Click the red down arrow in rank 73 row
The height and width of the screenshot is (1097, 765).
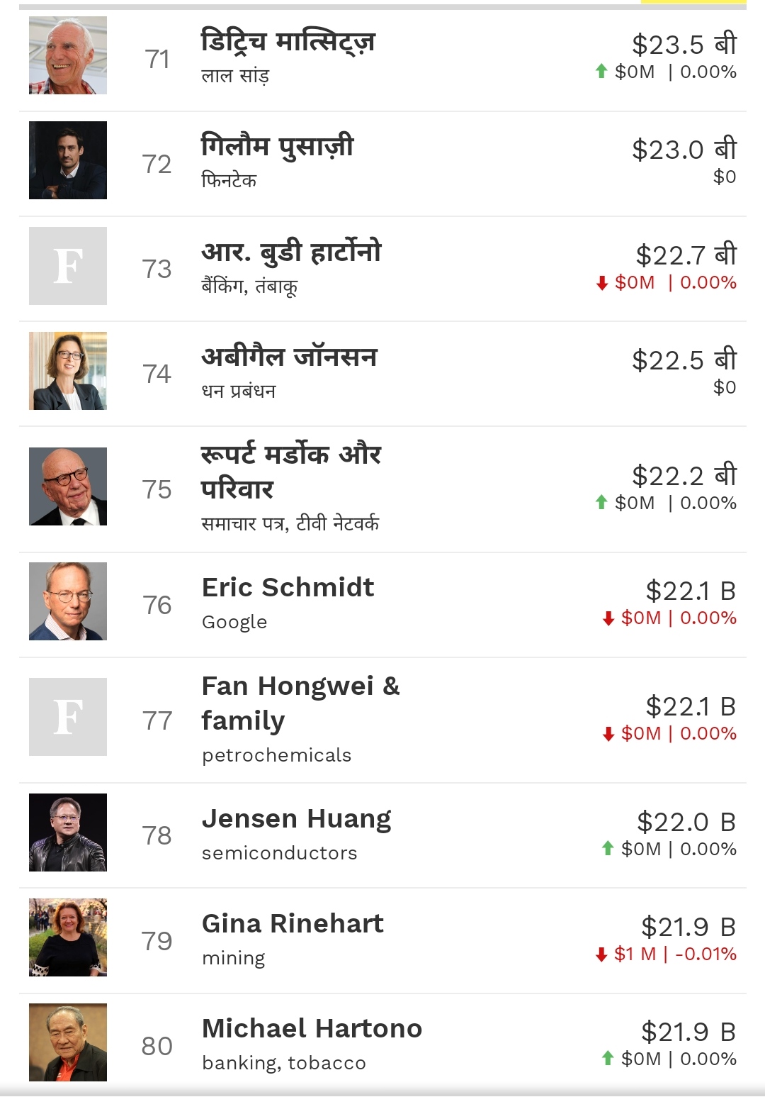tap(602, 283)
